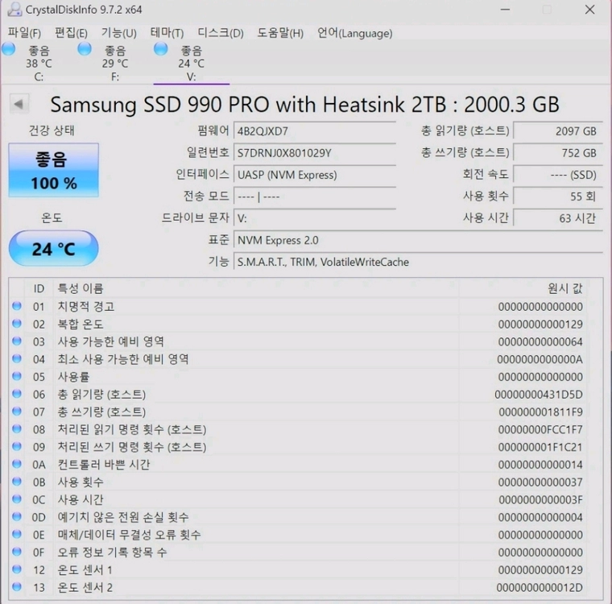
Task: Click the status orb for ID 09 row
Action: pyautogui.click(x=17, y=447)
